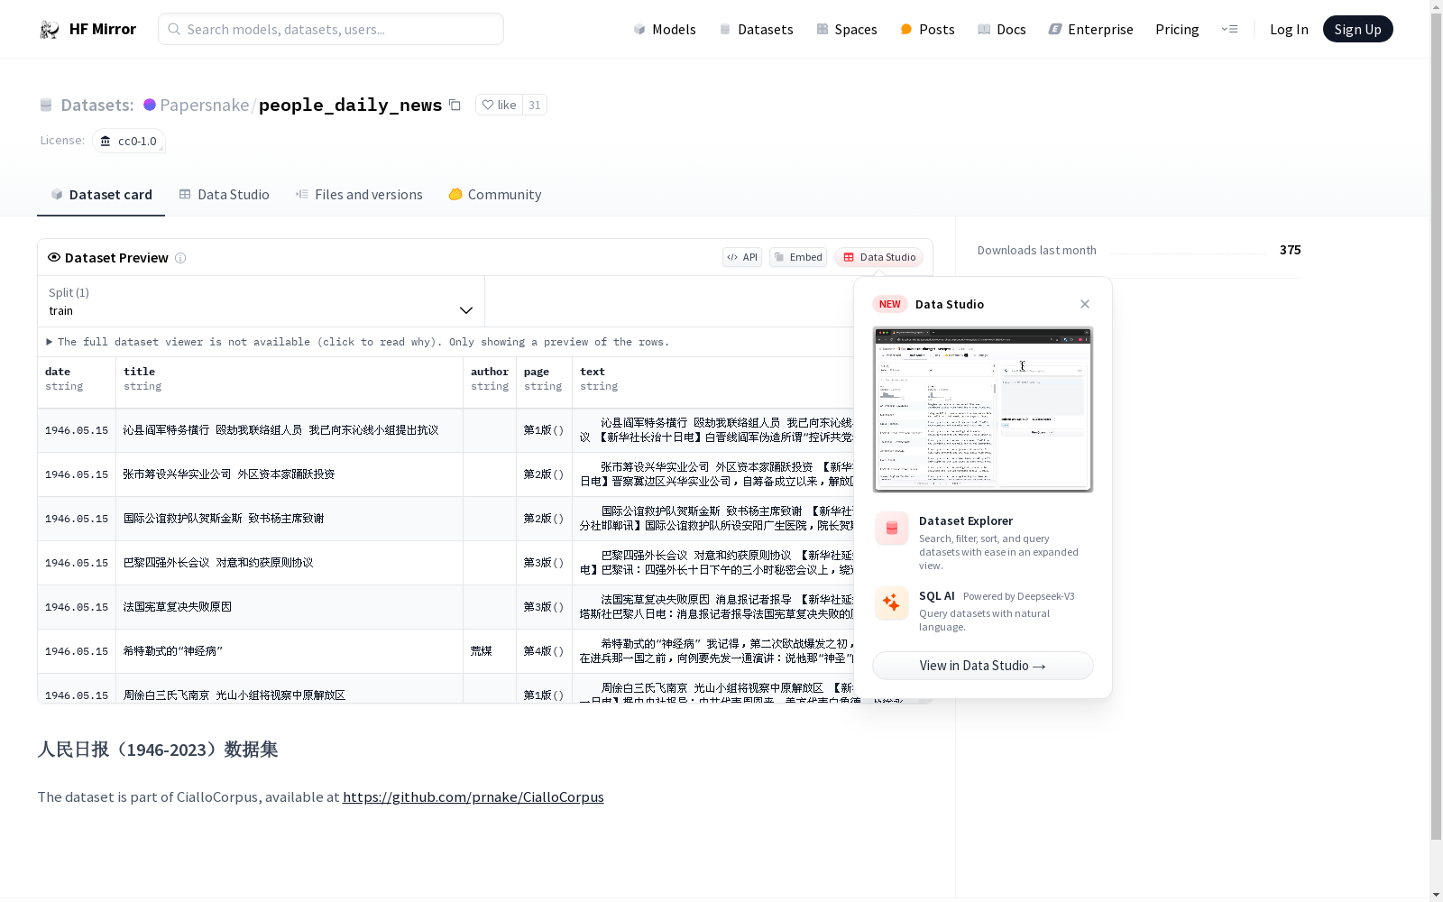Click the info icon beside Dataset Preview
The image size is (1443, 902).
pos(180,258)
